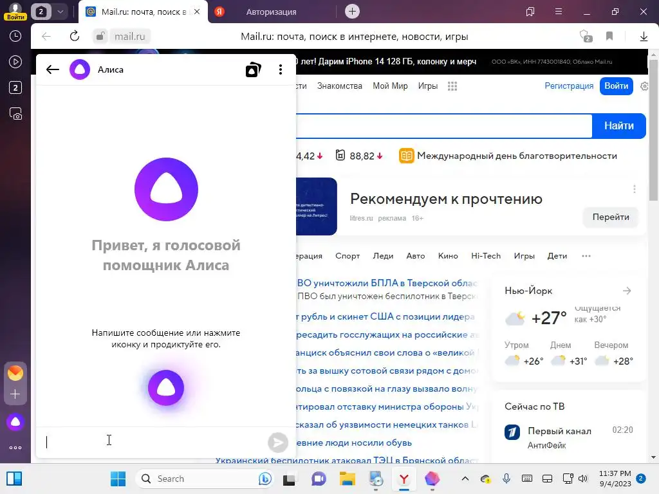This screenshot has width=659, height=494.
Task: Click the site lock security icon
Action: click(100, 37)
